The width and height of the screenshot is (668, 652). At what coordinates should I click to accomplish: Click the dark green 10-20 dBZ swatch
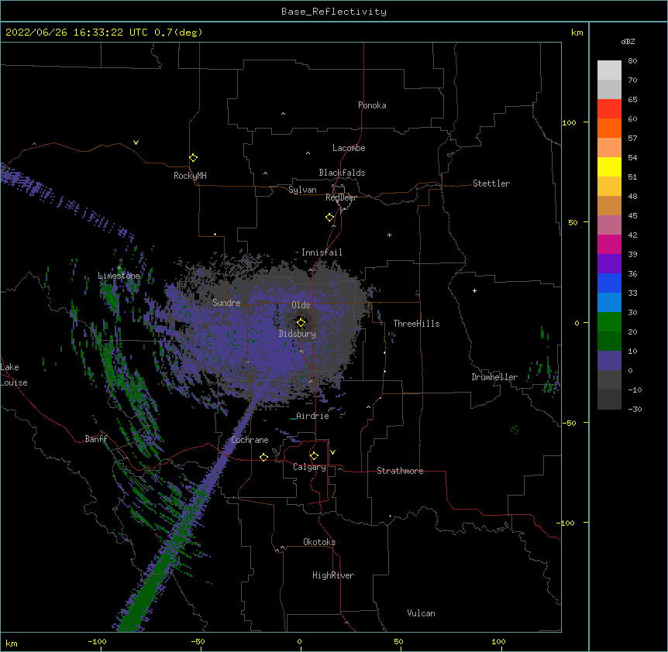click(609, 341)
